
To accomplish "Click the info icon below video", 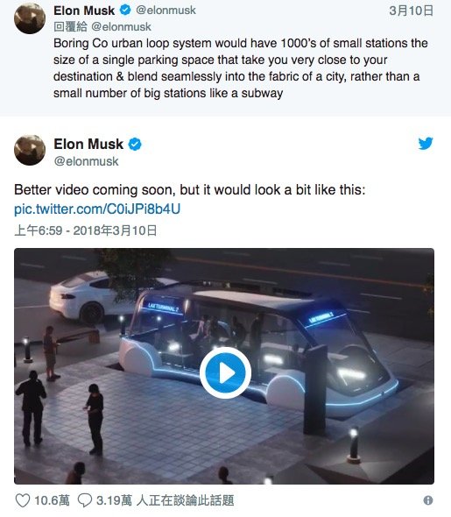I will coord(428,500).
